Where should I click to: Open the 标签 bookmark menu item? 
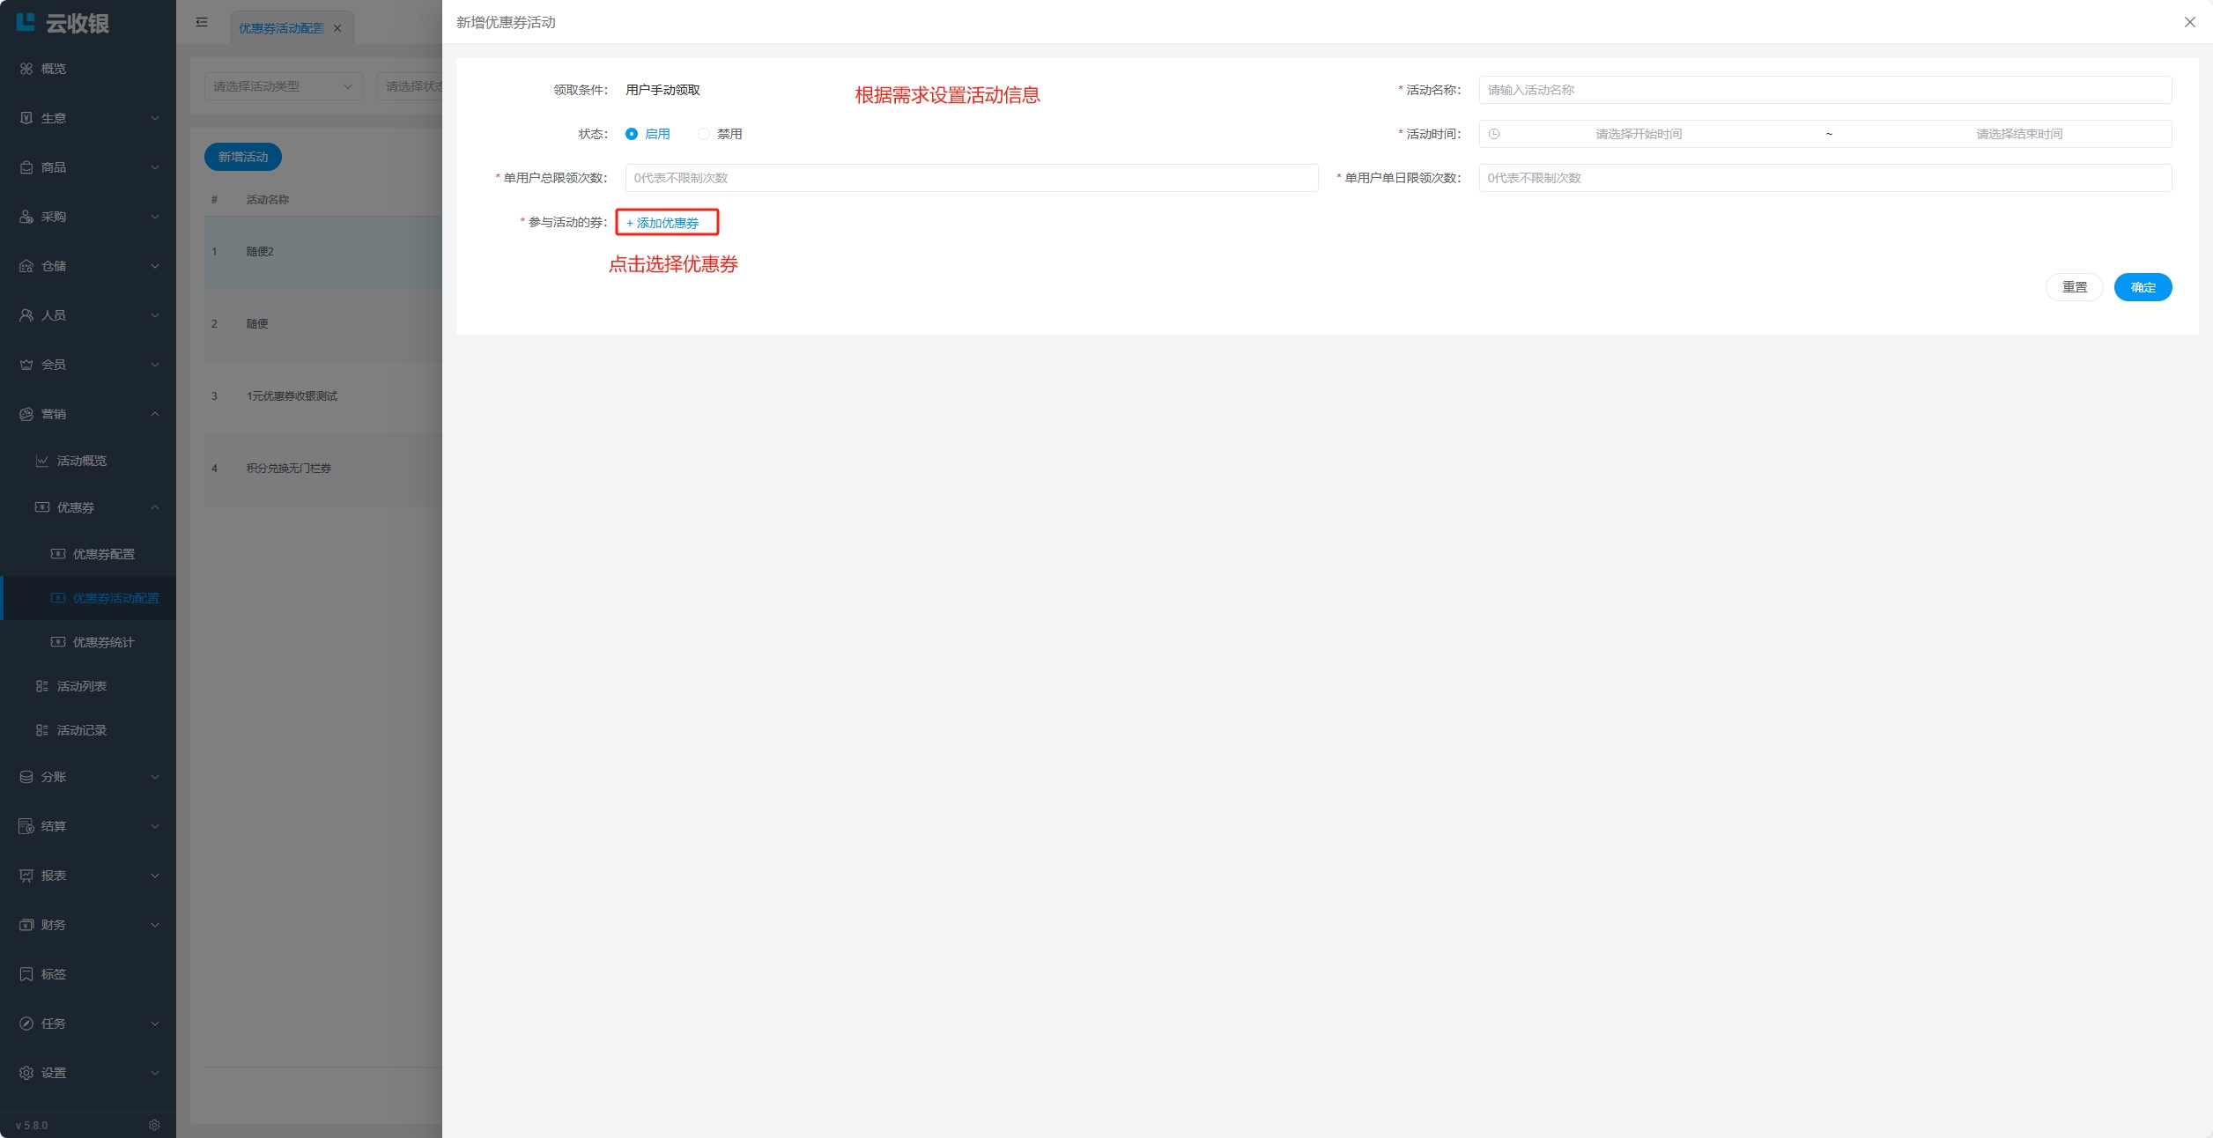pyautogui.click(x=54, y=974)
